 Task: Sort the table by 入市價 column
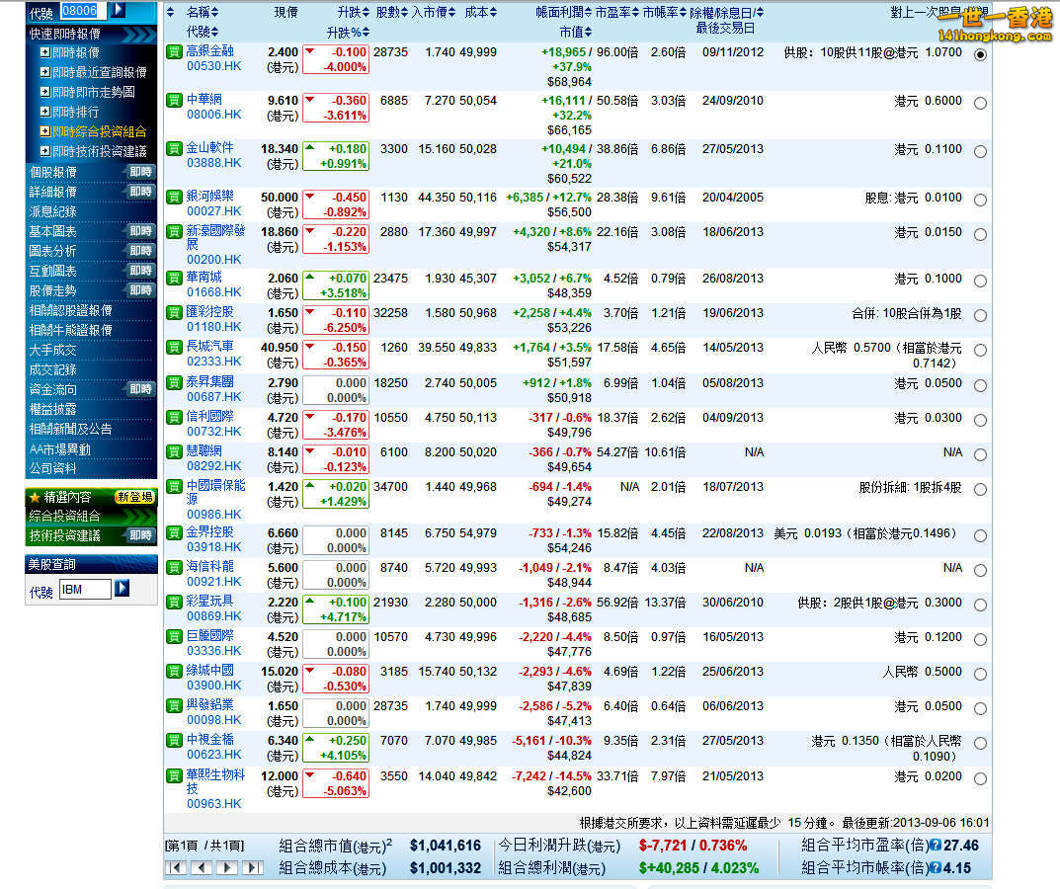[x=434, y=12]
